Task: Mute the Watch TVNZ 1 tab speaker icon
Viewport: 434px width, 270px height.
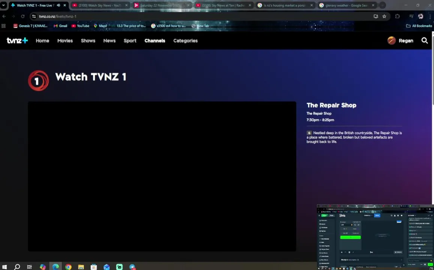Action: pyautogui.click(x=59, y=5)
